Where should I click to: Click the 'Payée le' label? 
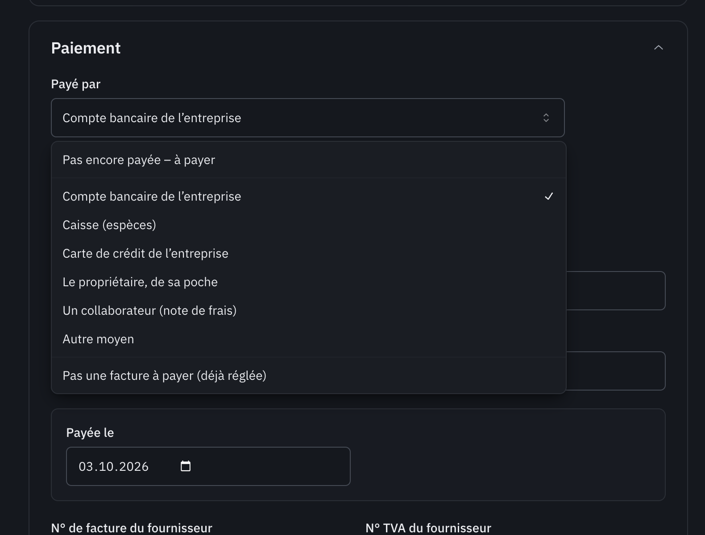[x=90, y=433]
